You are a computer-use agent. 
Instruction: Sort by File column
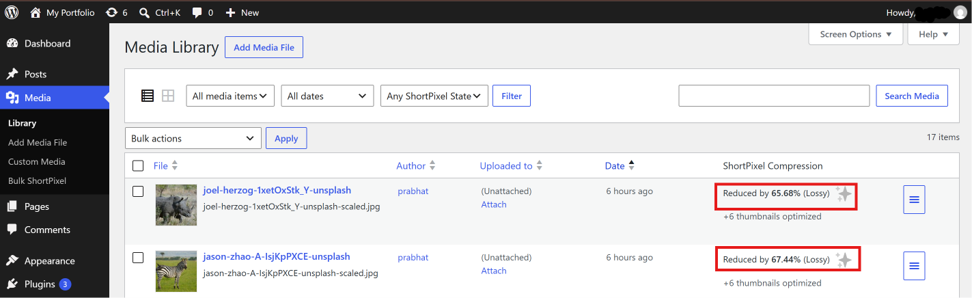click(x=165, y=166)
